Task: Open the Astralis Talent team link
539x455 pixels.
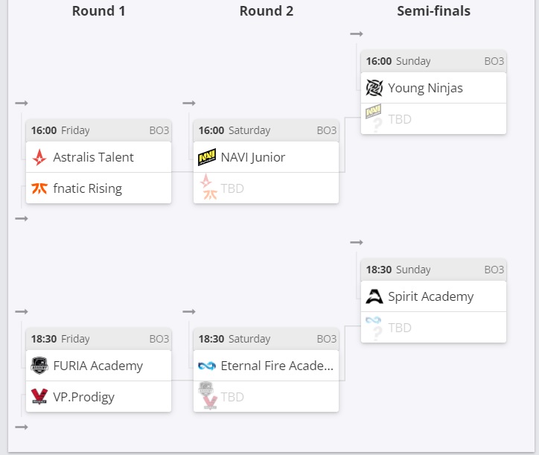Action: pyautogui.click(x=93, y=157)
